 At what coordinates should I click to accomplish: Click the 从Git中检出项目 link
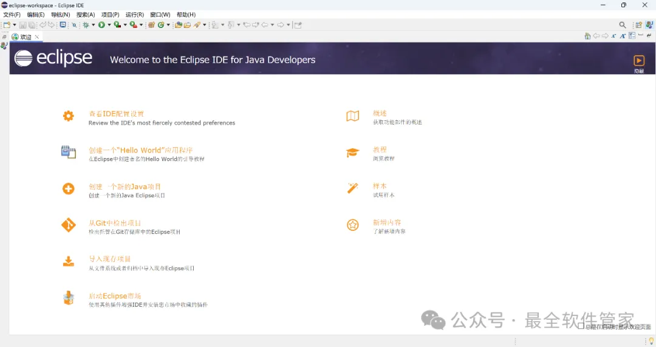coord(115,223)
